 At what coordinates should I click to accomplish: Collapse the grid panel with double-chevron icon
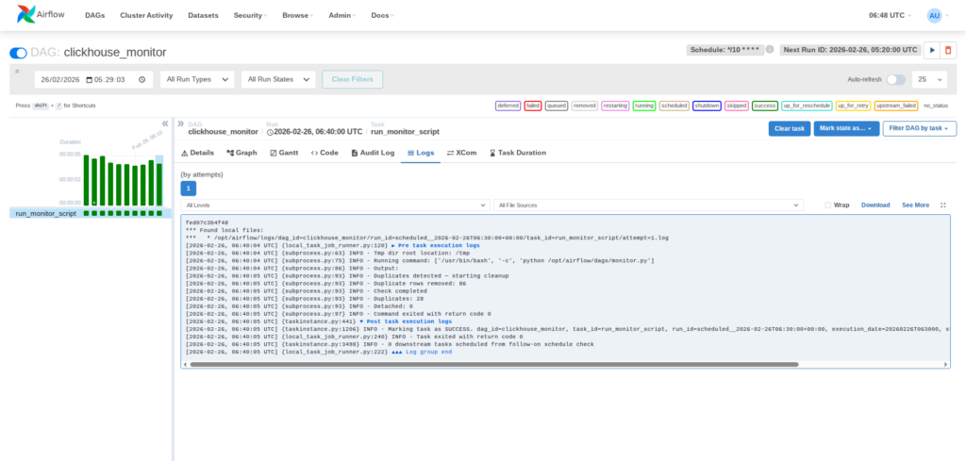pos(165,123)
